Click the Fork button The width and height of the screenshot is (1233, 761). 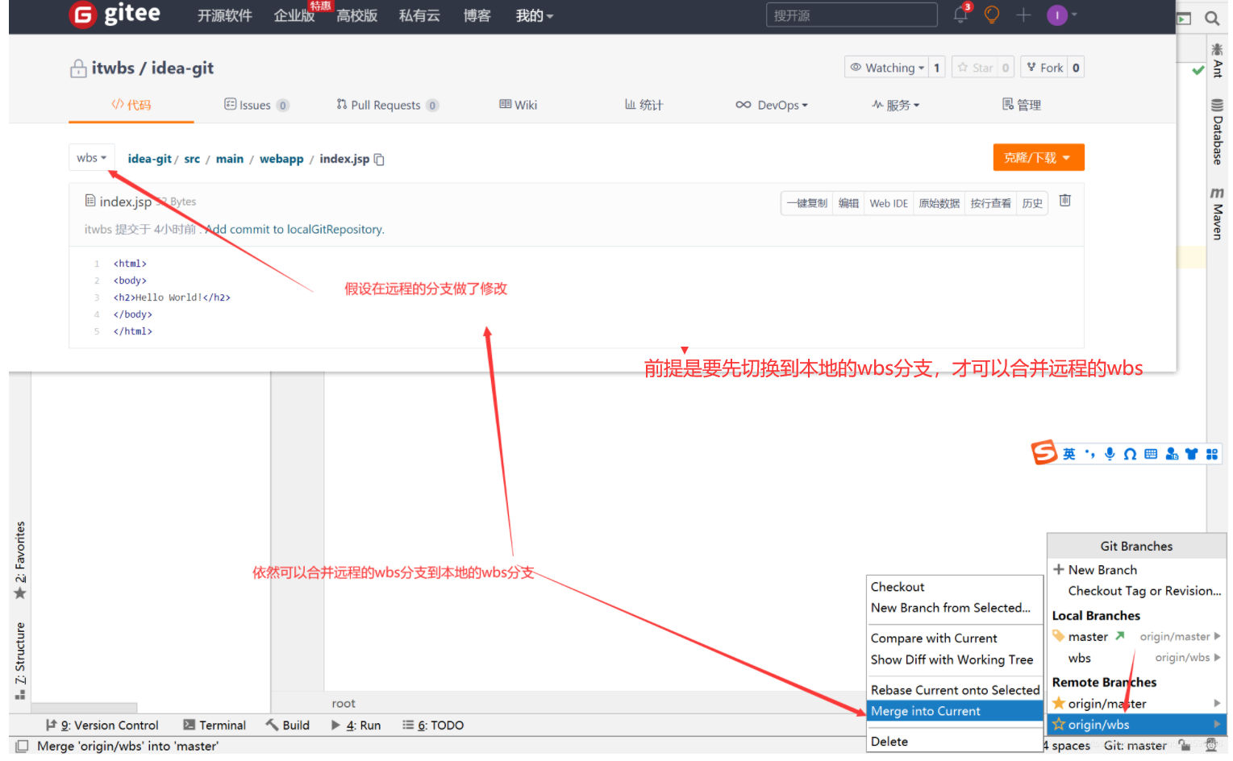tap(1044, 68)
